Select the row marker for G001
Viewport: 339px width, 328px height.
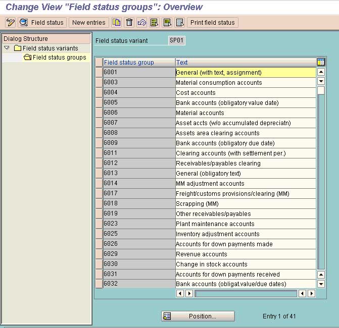point(99,72)
